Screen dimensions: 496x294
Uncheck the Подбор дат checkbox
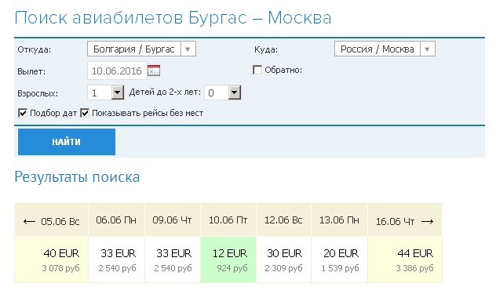point(23,113)
